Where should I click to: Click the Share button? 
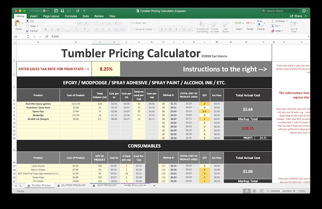(296, 16)
